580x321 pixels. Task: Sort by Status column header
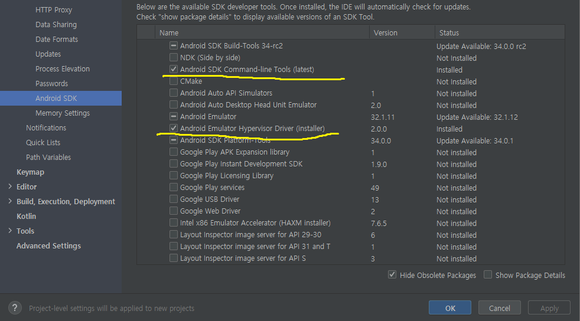pyautogui.click(x=500, y=32)
